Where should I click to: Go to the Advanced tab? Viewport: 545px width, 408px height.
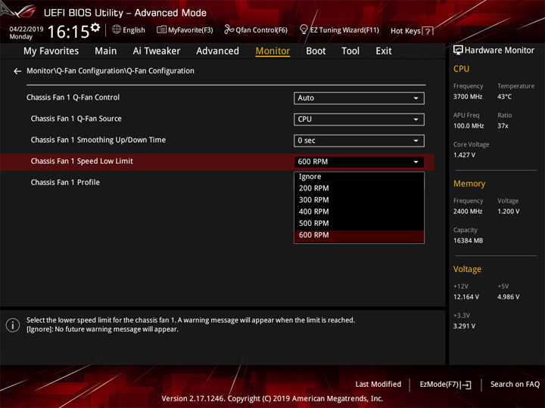point(217,51)
